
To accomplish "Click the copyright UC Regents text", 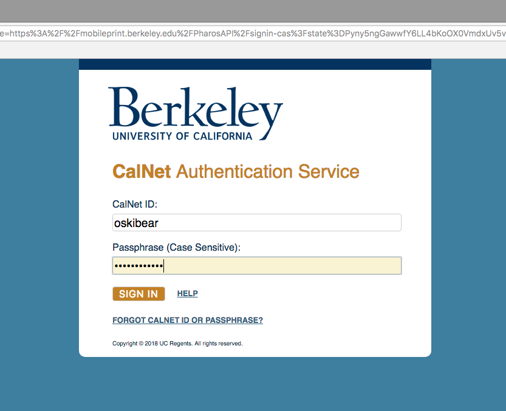I will 177,343.
